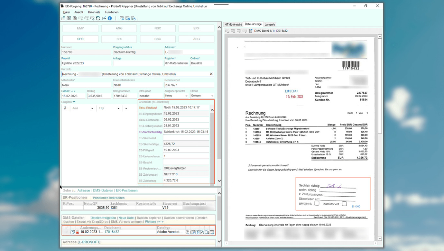Open the blue info icon in toolbar
Viewport: 444px width, 251px height.
[x=110, y=18]
